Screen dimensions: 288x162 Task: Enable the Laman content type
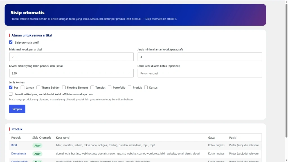tap(22, 87)
